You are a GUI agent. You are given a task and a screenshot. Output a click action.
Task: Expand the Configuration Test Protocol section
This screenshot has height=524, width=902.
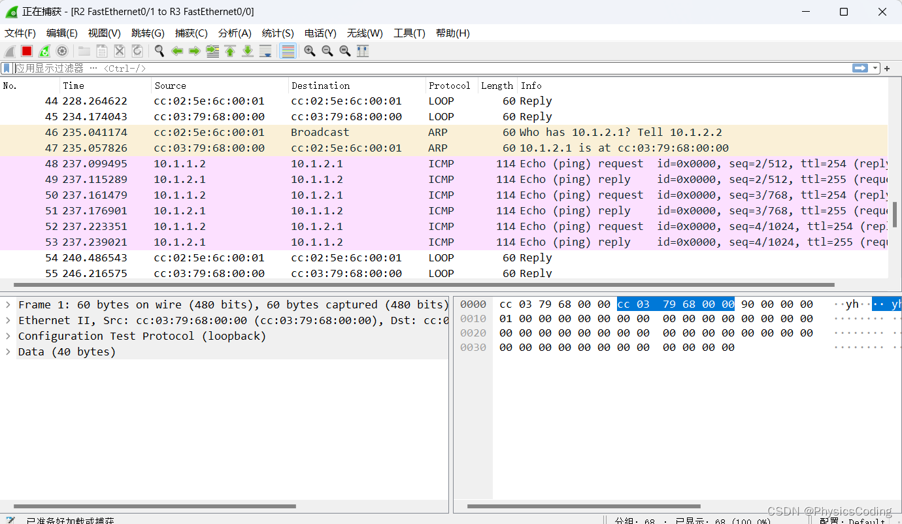point(9,336)
